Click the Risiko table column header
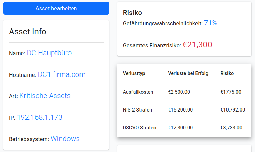This screenshot has width=255, height=152. (x=227, y=73)
